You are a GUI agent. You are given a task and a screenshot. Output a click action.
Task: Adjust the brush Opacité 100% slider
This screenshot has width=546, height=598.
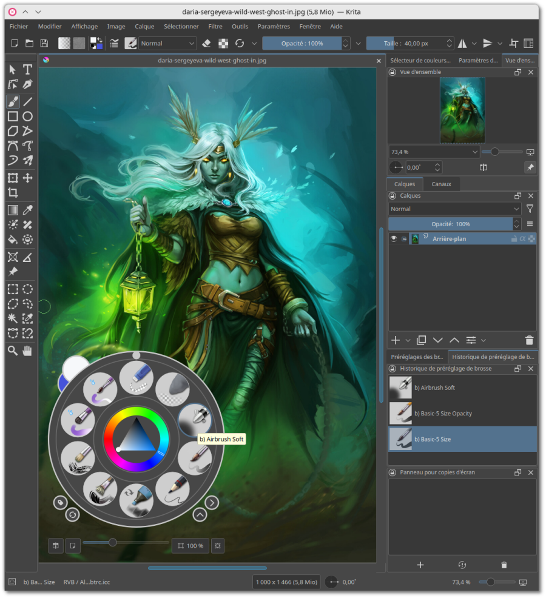coord(302,44)
